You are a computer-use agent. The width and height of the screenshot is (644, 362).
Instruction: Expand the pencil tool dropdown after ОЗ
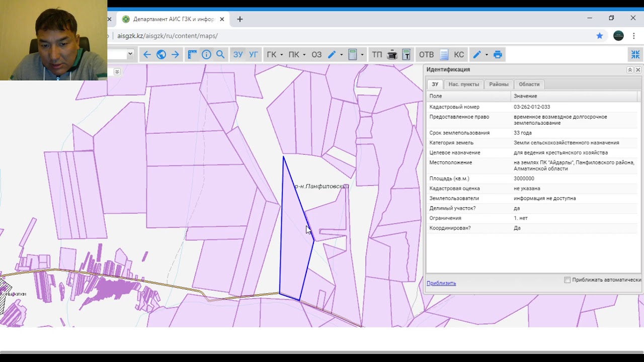point(342,55)
